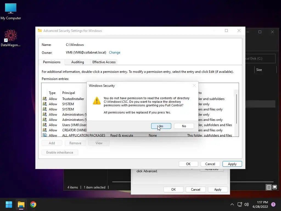
Task: Click the permission entries scrollbar
Action: (237, 109)
